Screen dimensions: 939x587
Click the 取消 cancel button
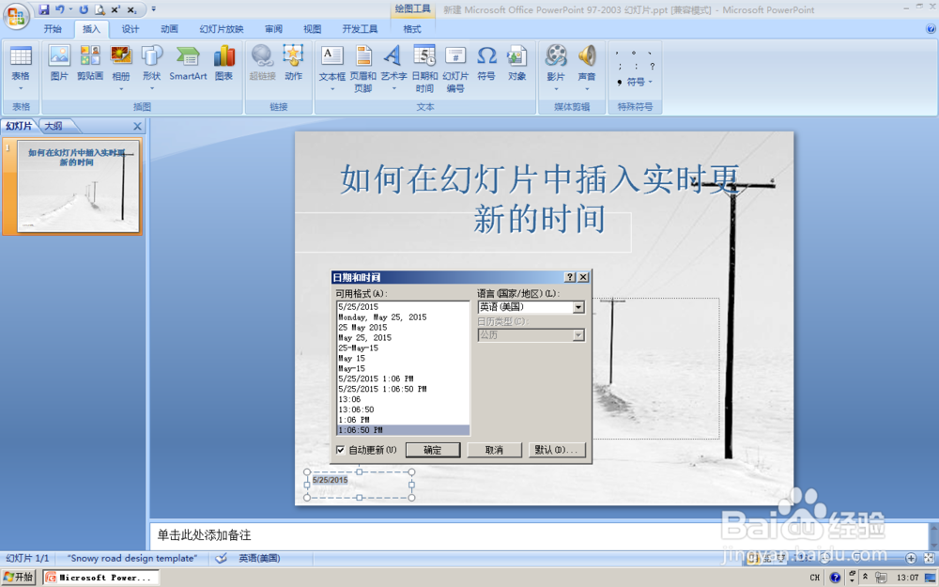point(494,450)
